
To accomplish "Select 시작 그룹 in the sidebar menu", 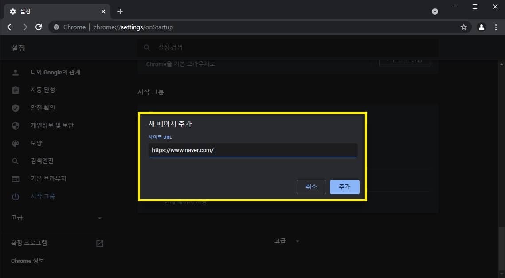I will (43, 196).
